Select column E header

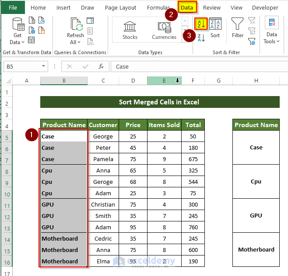coord(164,81)
